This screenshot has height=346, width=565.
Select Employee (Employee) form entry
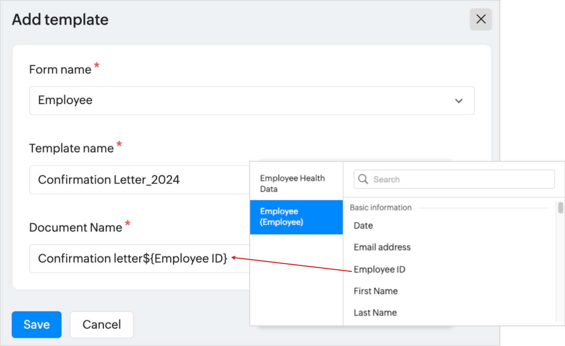pyautogui.click(x=296, y=217)
